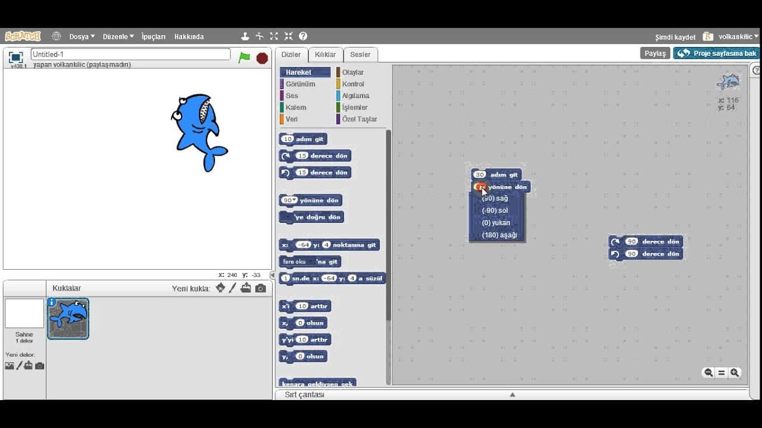Start project with the green flag

244,58
